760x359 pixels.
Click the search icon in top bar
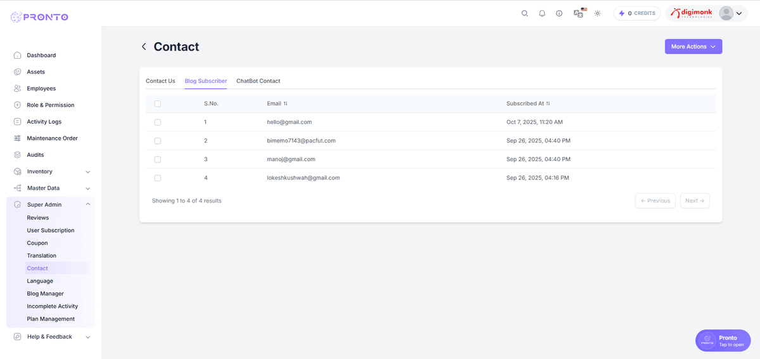(x=524, y=13)
